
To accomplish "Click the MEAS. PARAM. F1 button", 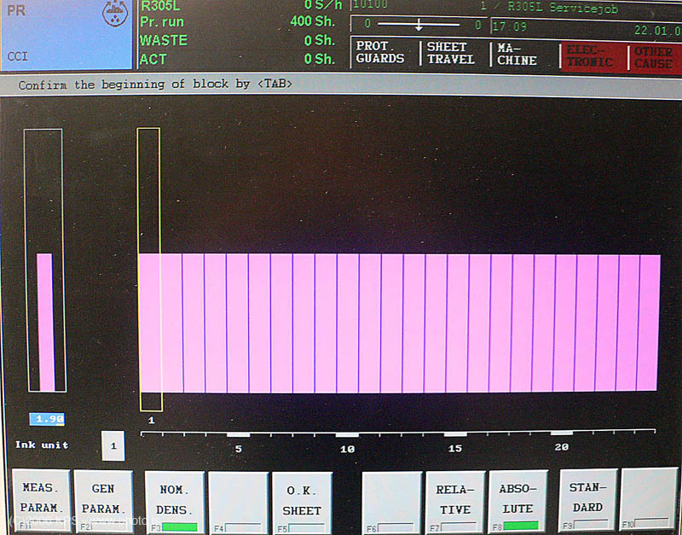I will 41,500.
